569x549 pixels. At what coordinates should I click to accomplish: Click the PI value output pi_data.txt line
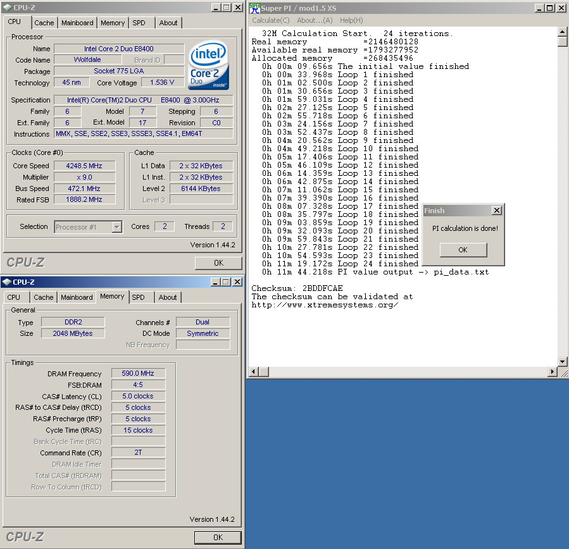pyautogui.click(x=375, y=272)
